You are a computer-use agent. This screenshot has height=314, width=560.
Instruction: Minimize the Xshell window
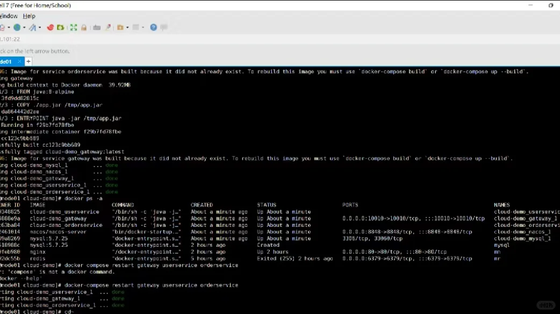(531, 5)
